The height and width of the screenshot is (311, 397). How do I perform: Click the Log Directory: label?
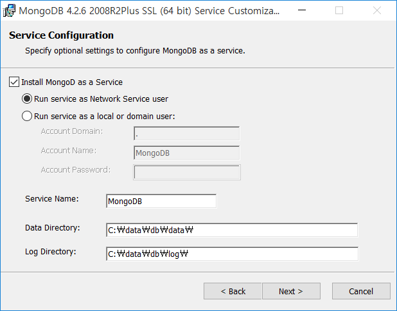pyautogui.click(x=50, y=252)
